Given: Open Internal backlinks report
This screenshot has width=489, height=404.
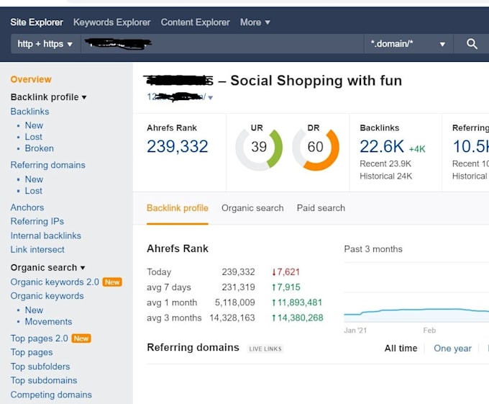Looking at the screenshot, I should pos(46,235).
